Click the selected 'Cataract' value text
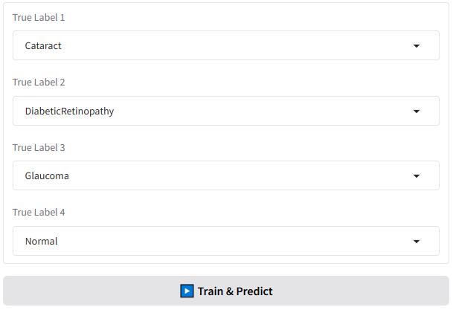The height and width of the screenshot is (310, 453). tap(43, 46)
